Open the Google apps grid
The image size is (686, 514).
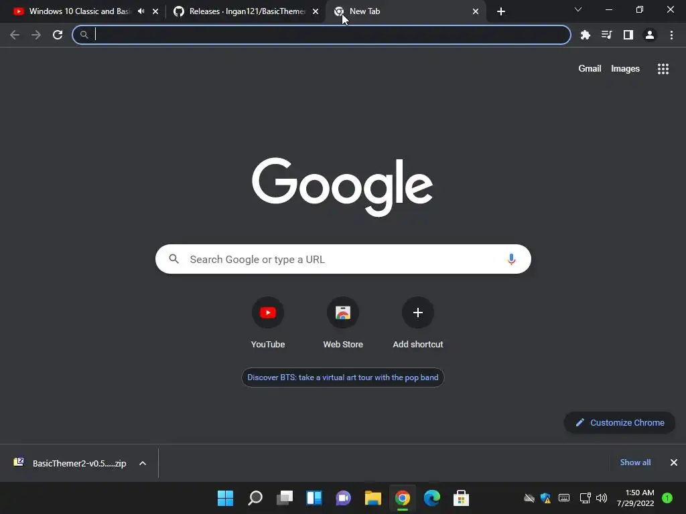(x=663, y=69)
